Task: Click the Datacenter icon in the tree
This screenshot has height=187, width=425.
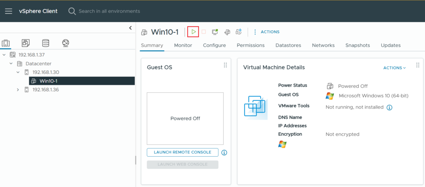Action: click(20, 63)
